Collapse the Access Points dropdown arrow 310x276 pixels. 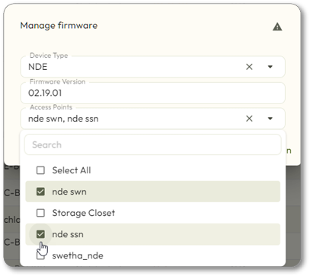[270, 119]
